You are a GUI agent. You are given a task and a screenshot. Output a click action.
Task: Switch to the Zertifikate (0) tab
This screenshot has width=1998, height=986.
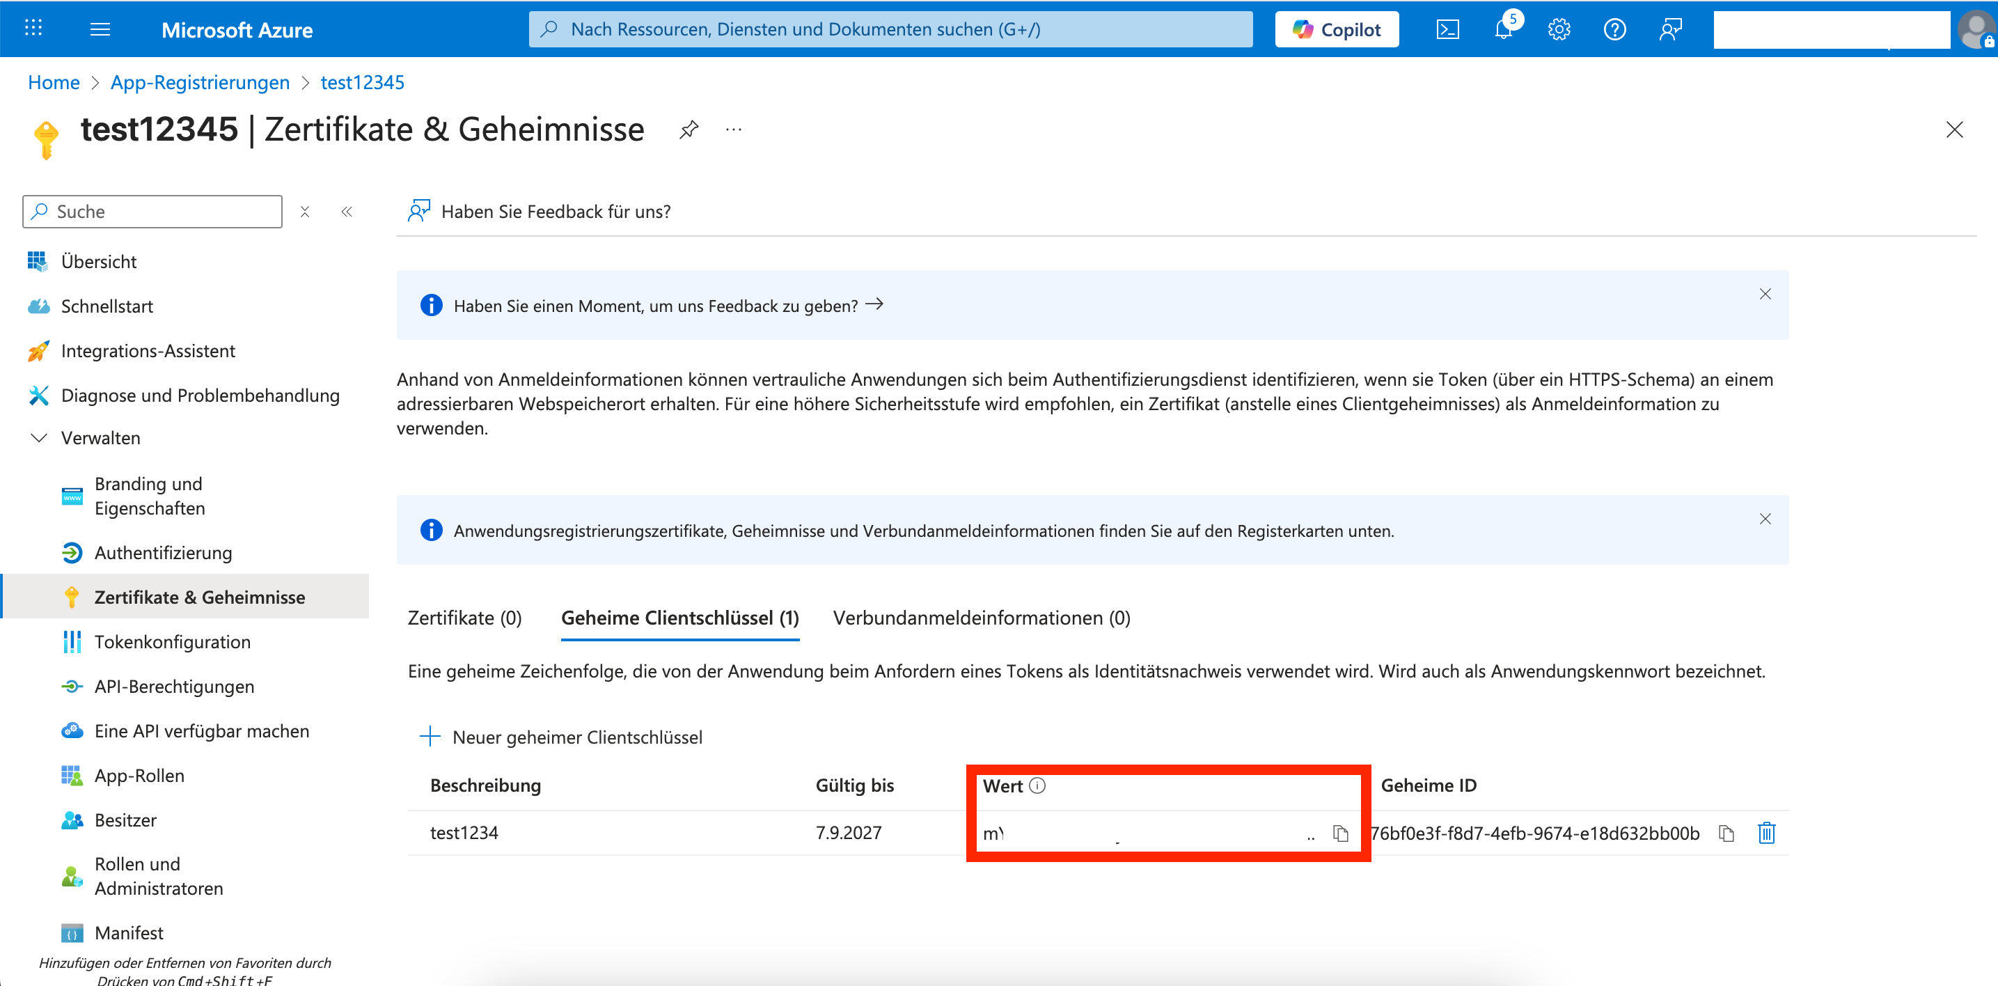(x=464, y=618)
